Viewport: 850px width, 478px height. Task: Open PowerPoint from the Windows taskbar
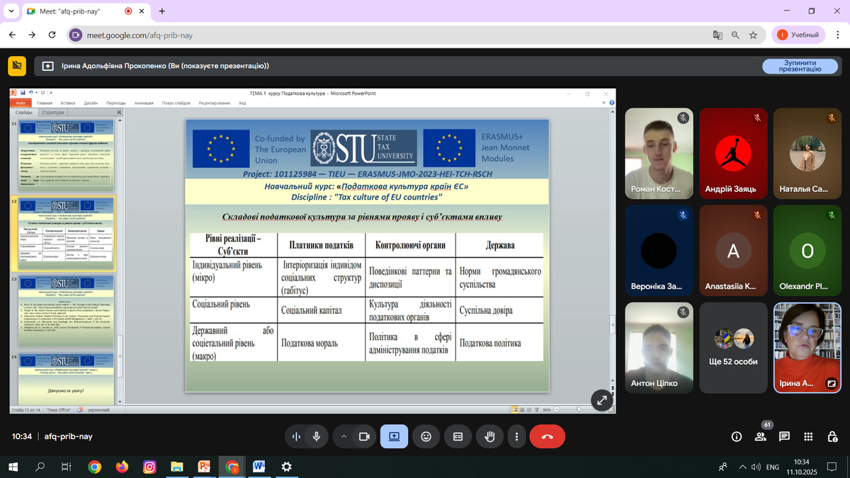203,467
